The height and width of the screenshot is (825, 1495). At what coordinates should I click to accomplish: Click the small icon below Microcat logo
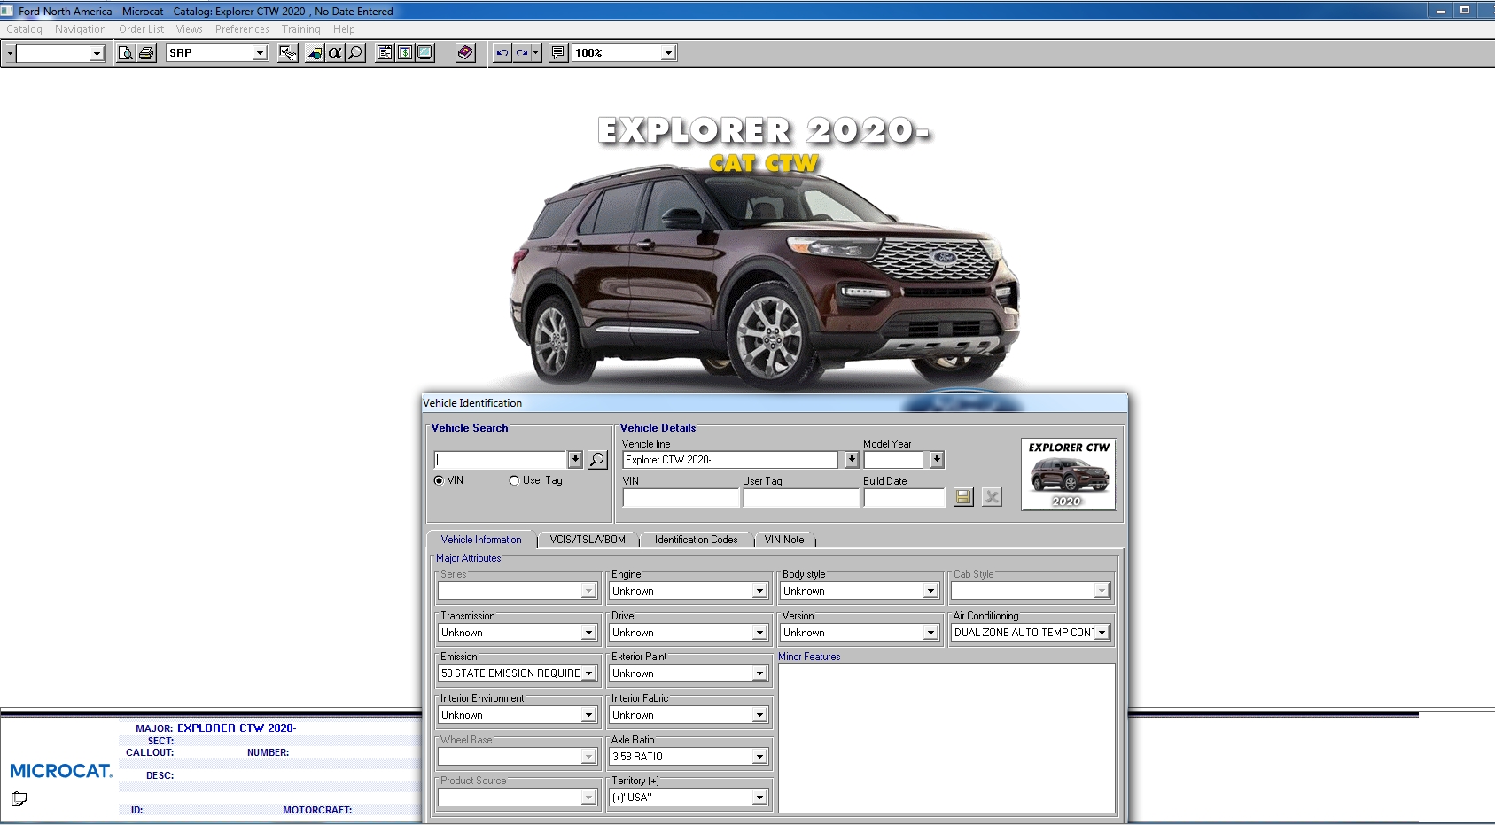19,798
